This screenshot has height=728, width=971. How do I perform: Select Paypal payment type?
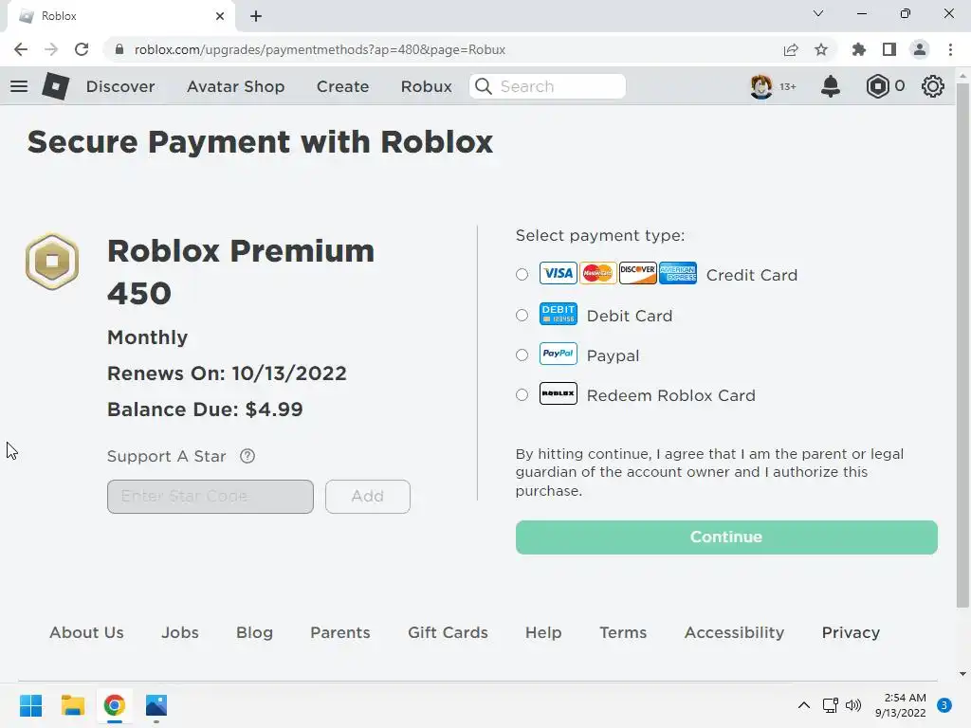coord(522,355)
